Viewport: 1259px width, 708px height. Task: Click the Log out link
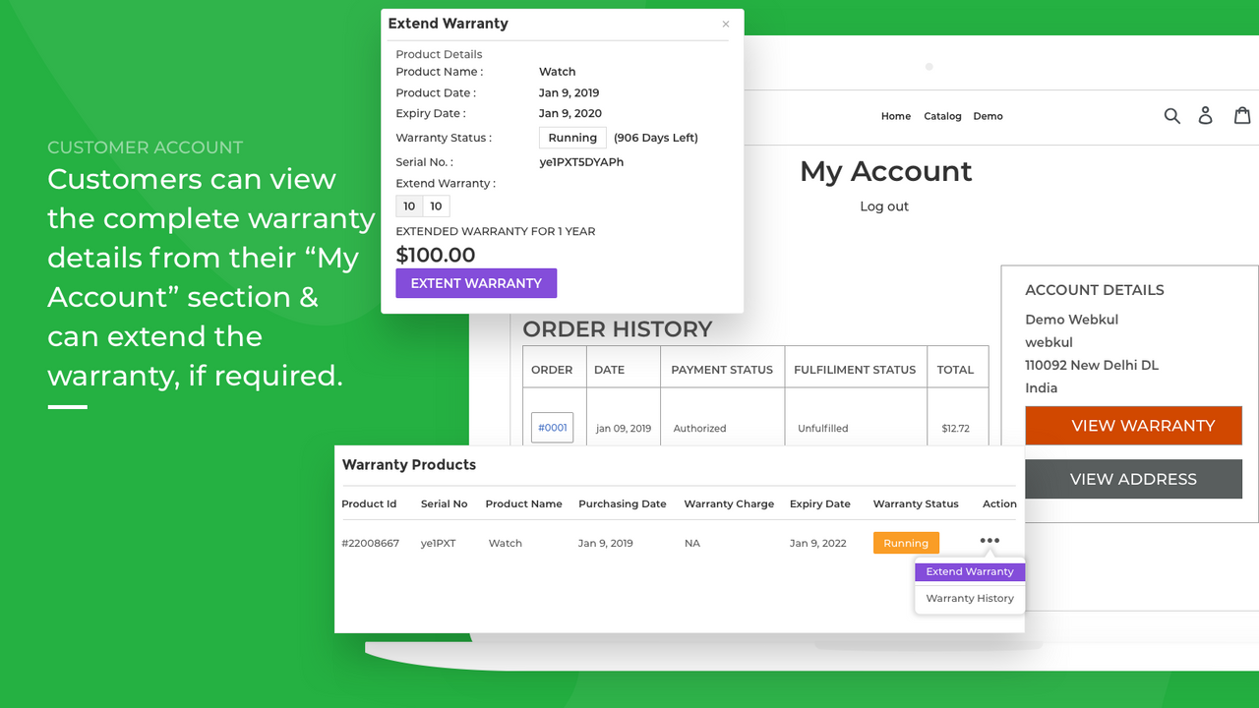point(884,206)
